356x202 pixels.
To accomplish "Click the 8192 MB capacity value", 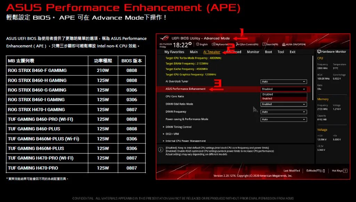I will 322,119.
